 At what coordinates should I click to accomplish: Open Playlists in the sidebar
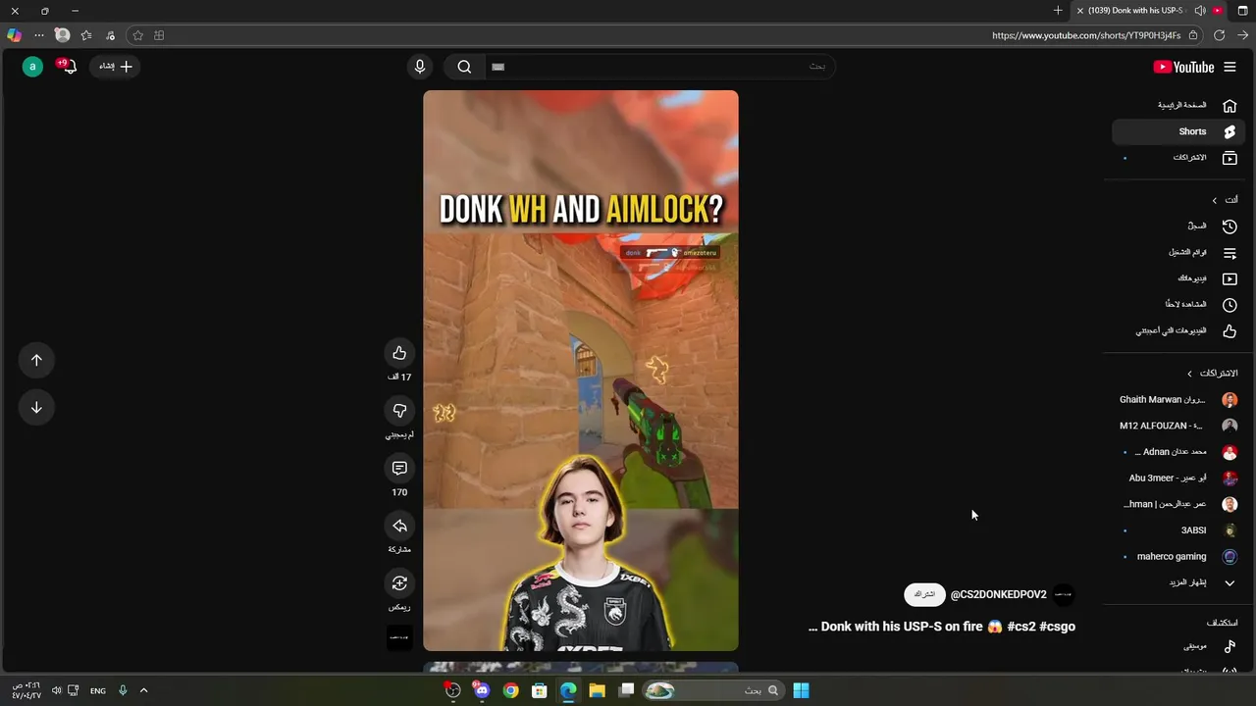point(1180,252)
